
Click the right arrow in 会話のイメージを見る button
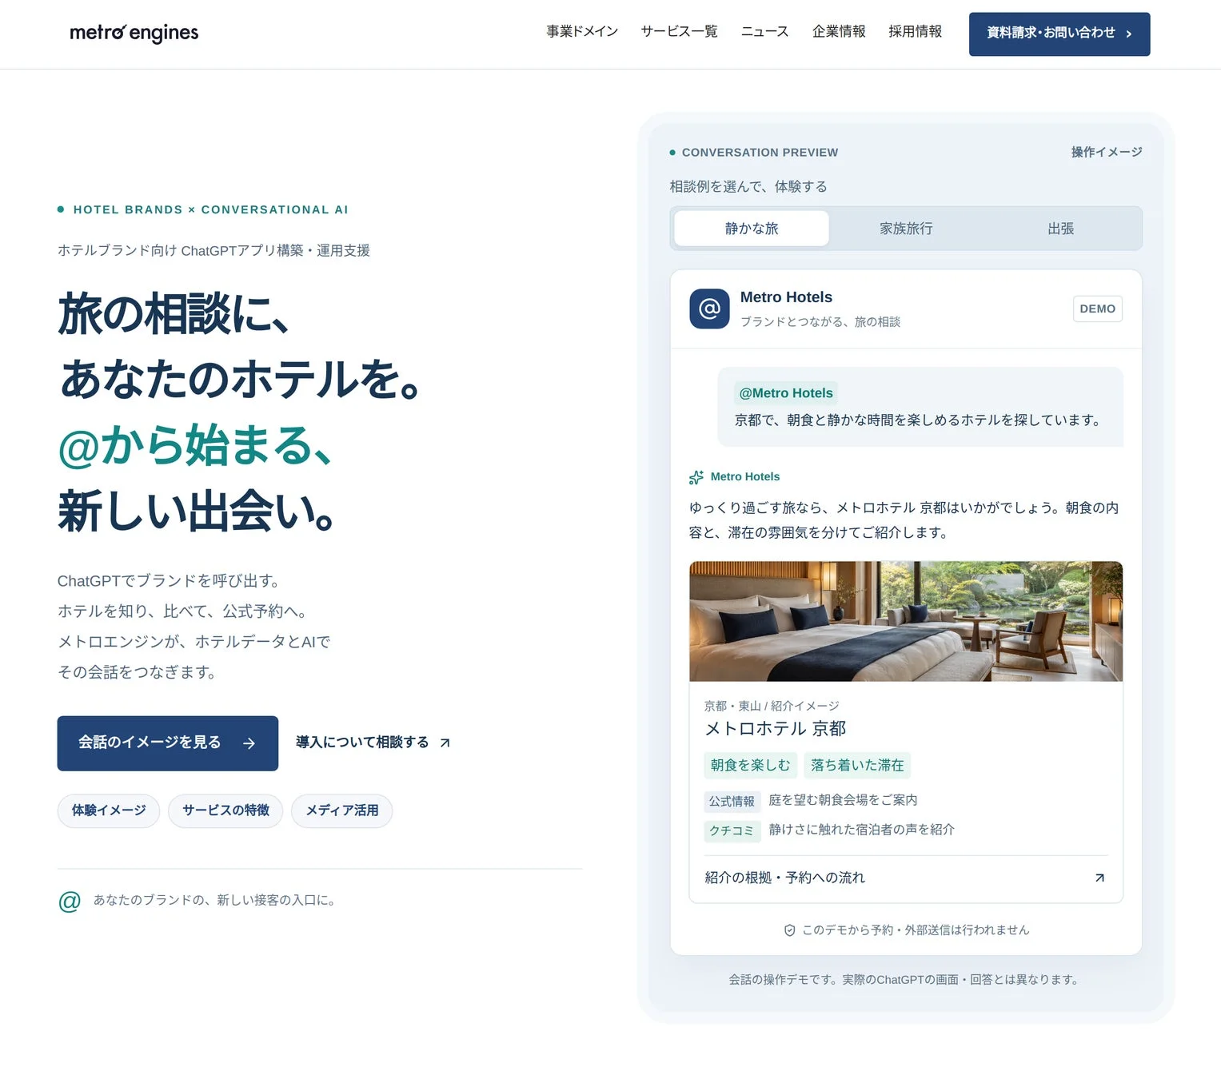[249, 743]
